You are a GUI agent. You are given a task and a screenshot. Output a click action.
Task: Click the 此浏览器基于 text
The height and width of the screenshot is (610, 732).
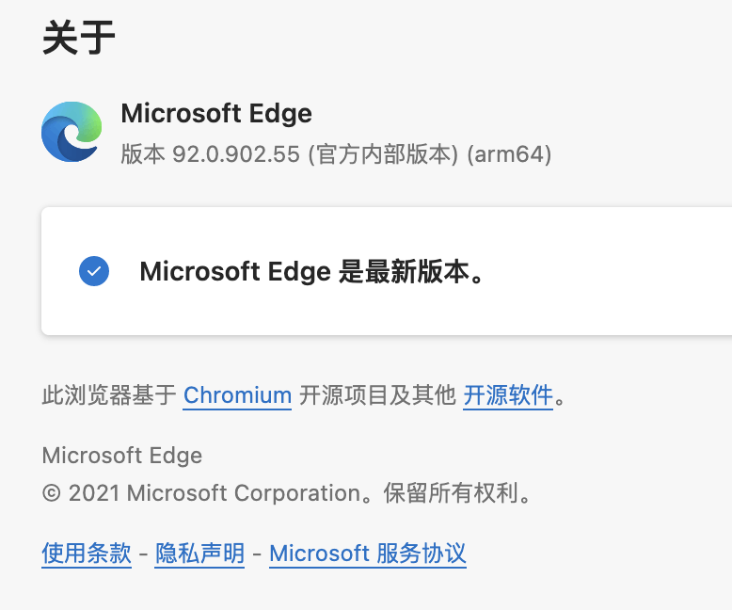[109, 395]
